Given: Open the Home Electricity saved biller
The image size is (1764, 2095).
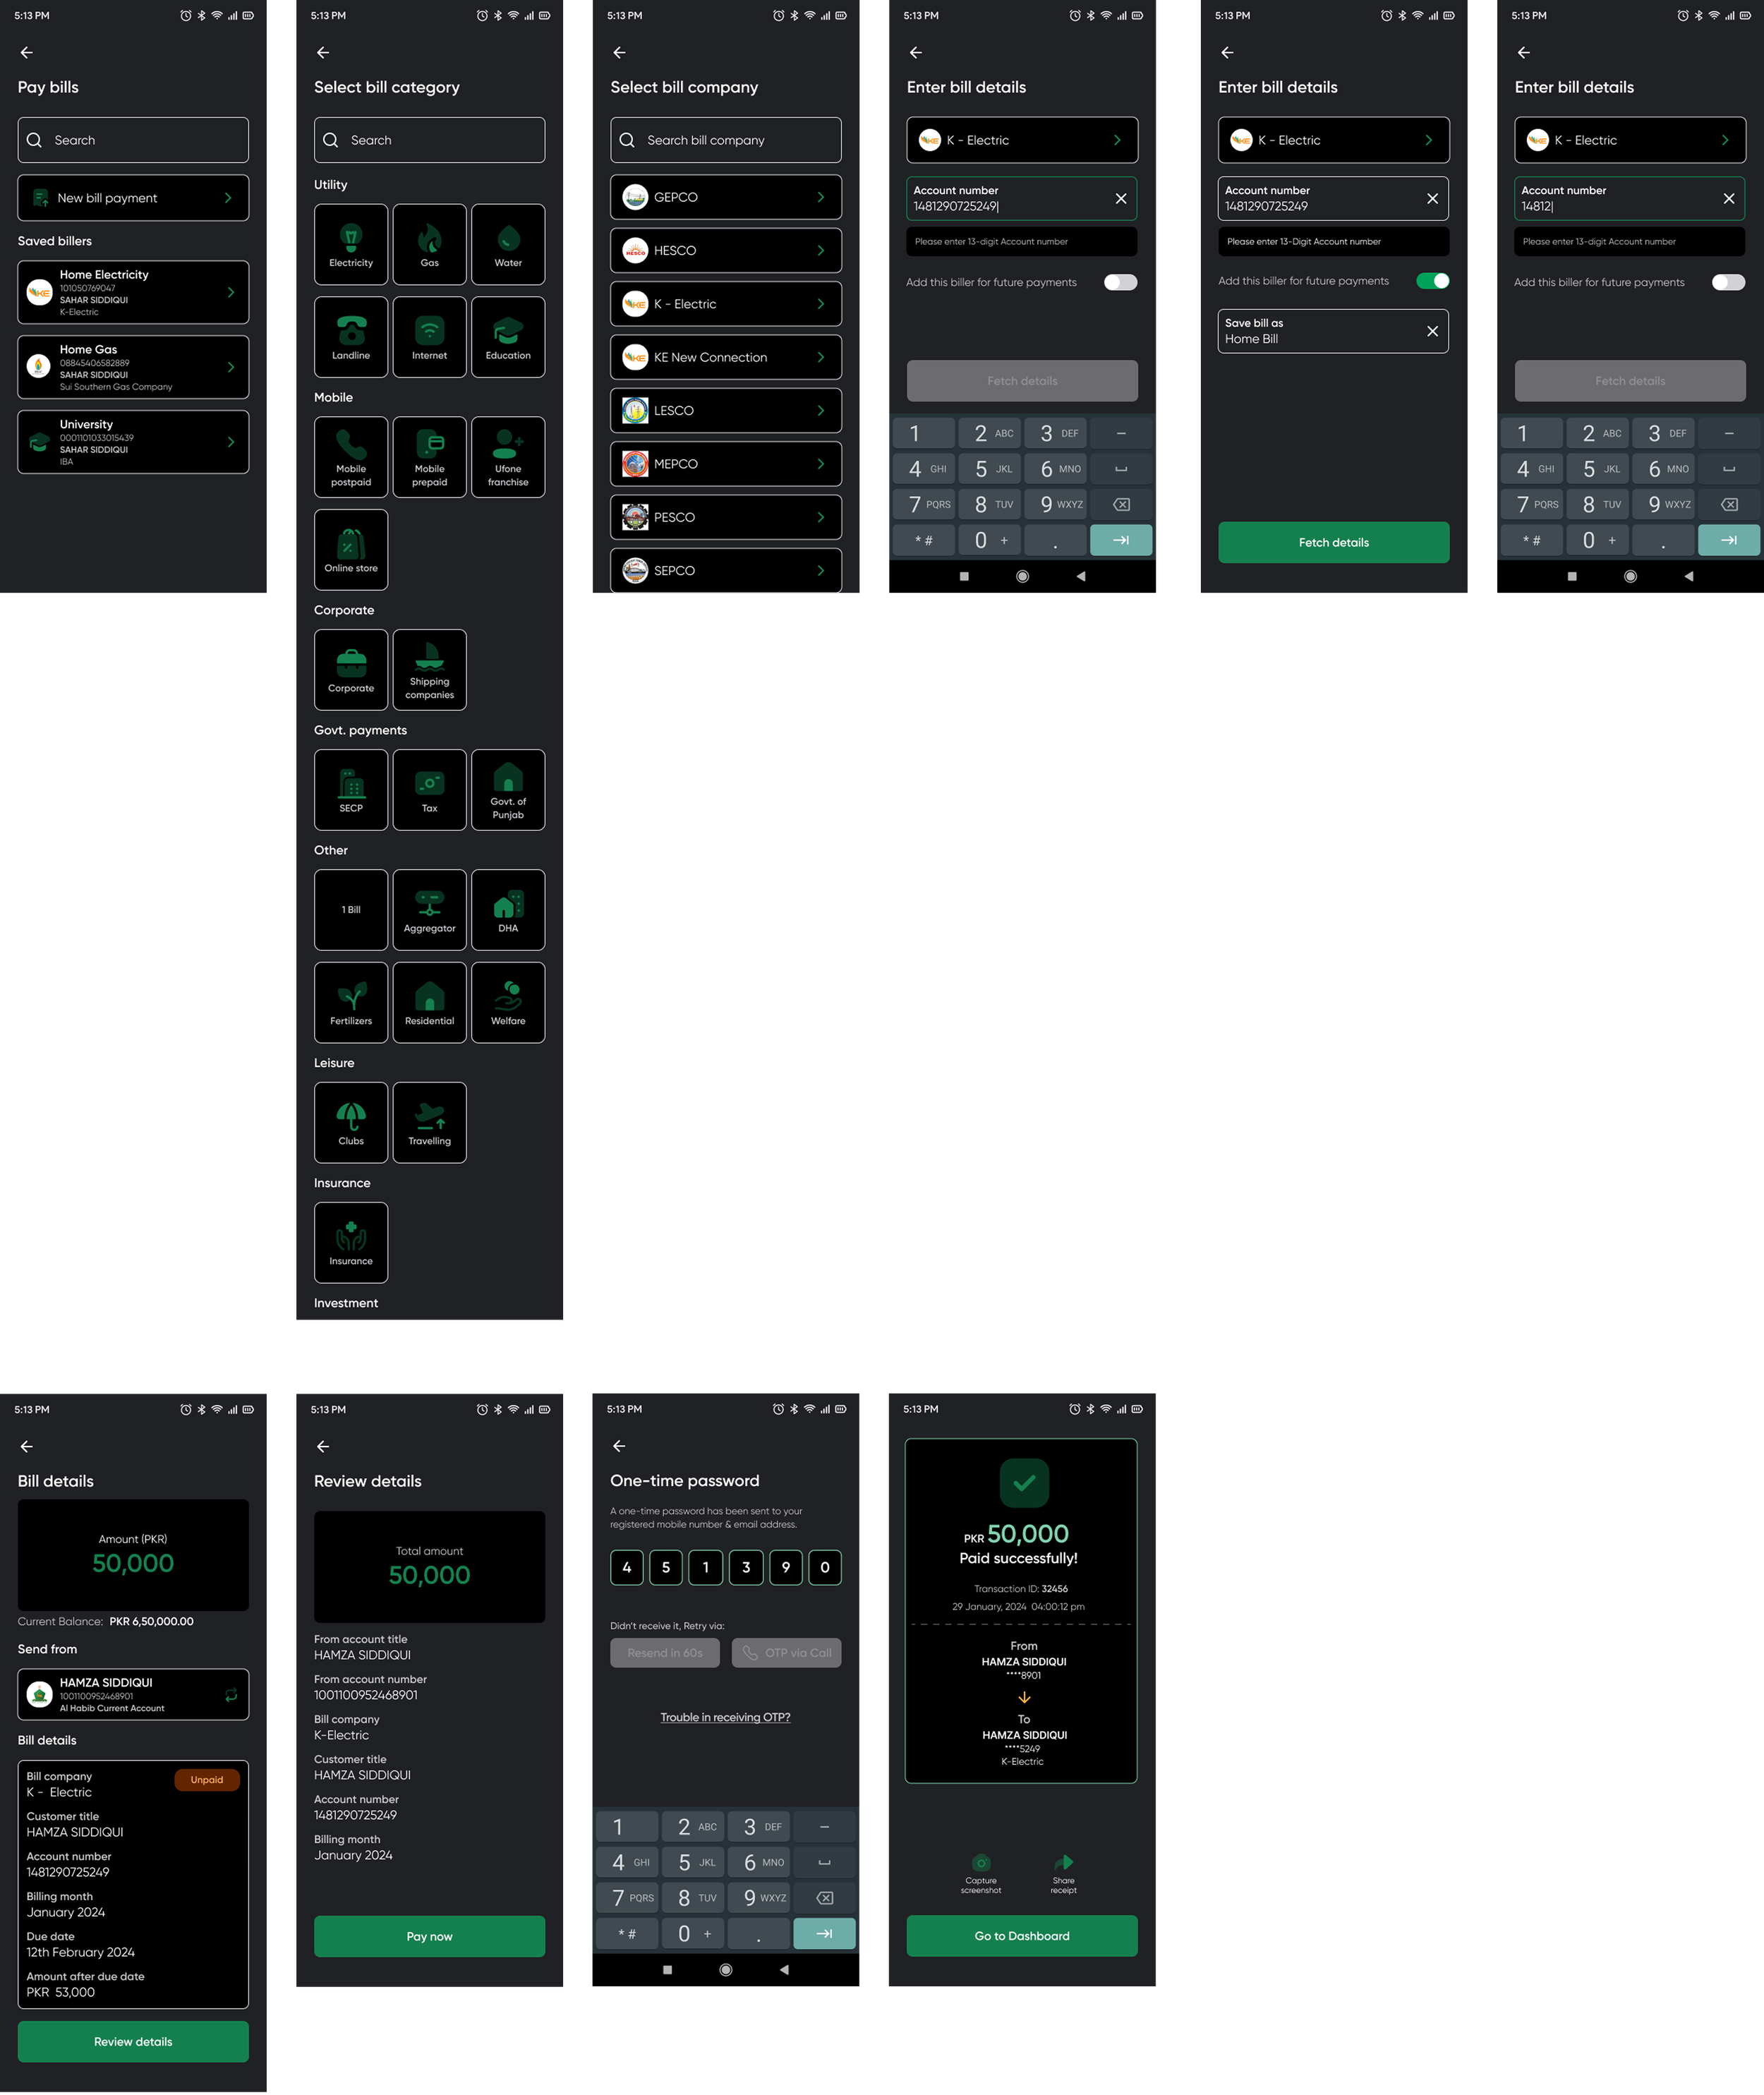Looking at the screenshot, I should click(133, 292).
